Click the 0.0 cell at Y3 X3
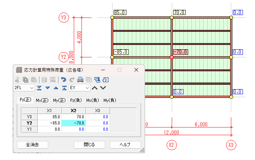Image resolution: width=255 pixels, height=160 pixels. coord(98,117)
